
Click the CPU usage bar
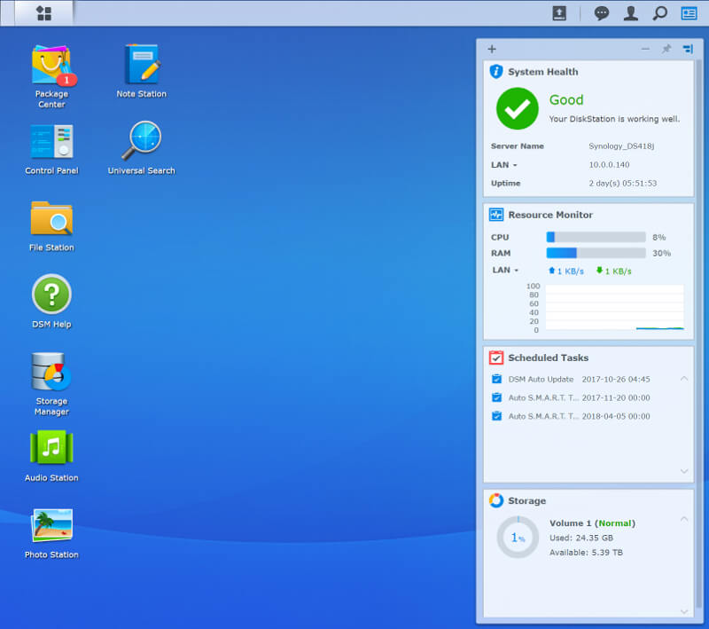tap(596, 237)
